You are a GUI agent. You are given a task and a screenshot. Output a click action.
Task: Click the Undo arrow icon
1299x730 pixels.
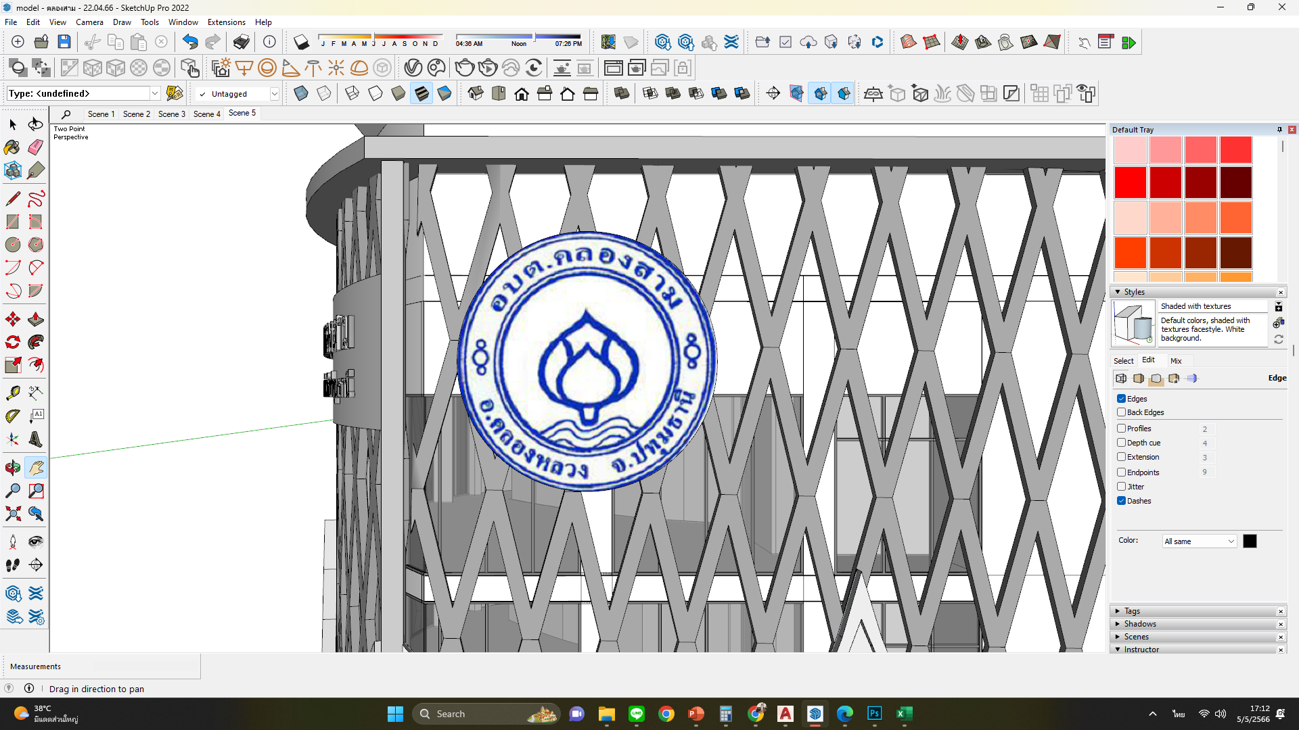(189, 42)
